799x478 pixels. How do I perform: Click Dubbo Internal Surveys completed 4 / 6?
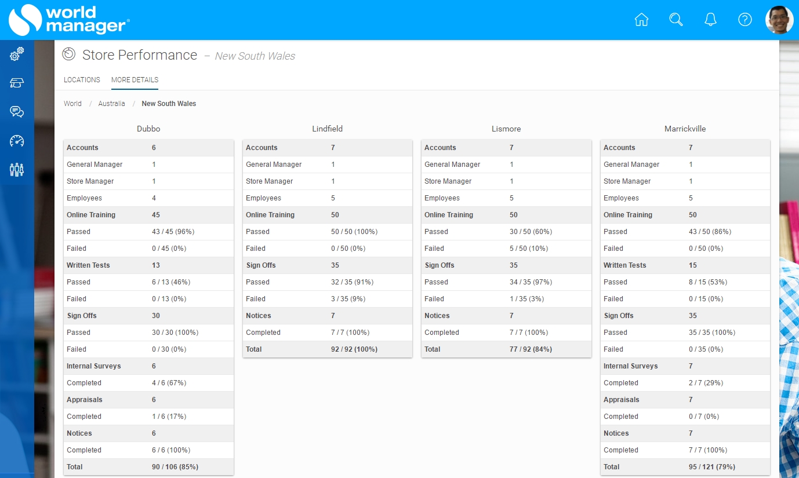[169, 383]
